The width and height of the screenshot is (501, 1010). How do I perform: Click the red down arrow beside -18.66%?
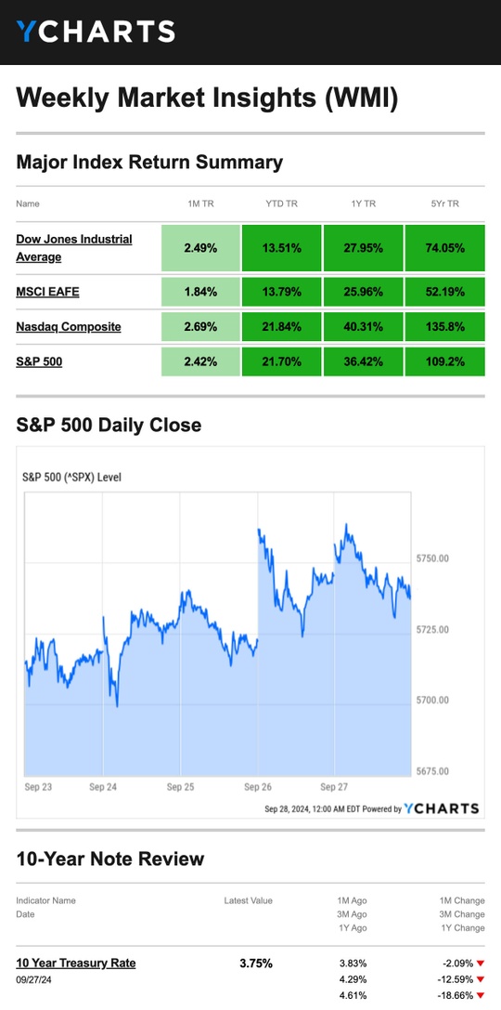(481, 996)
